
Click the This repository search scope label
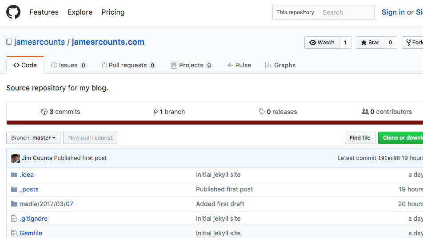click(x=295, y=12)
